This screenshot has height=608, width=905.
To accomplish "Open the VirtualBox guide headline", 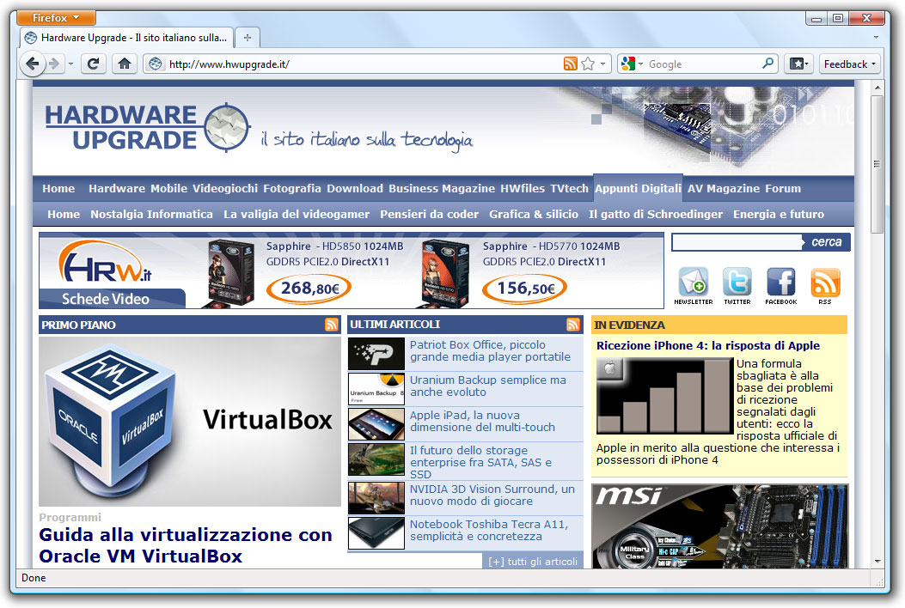I will click(x=186, y=545).
